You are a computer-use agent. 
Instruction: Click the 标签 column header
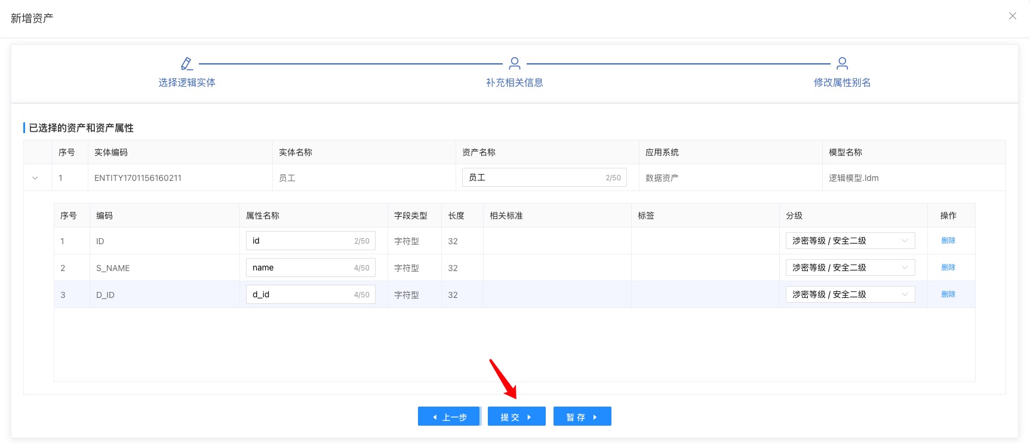(646, 216)
